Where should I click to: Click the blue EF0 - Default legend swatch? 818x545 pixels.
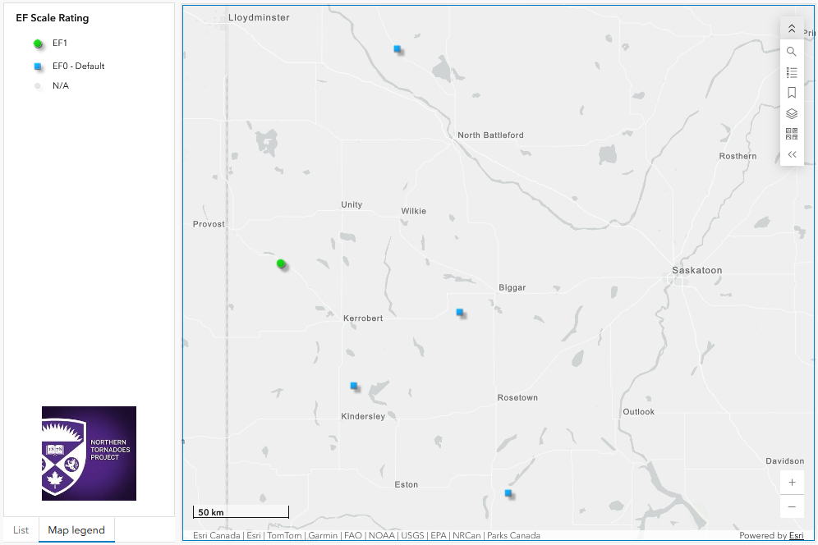coord(38,66)
